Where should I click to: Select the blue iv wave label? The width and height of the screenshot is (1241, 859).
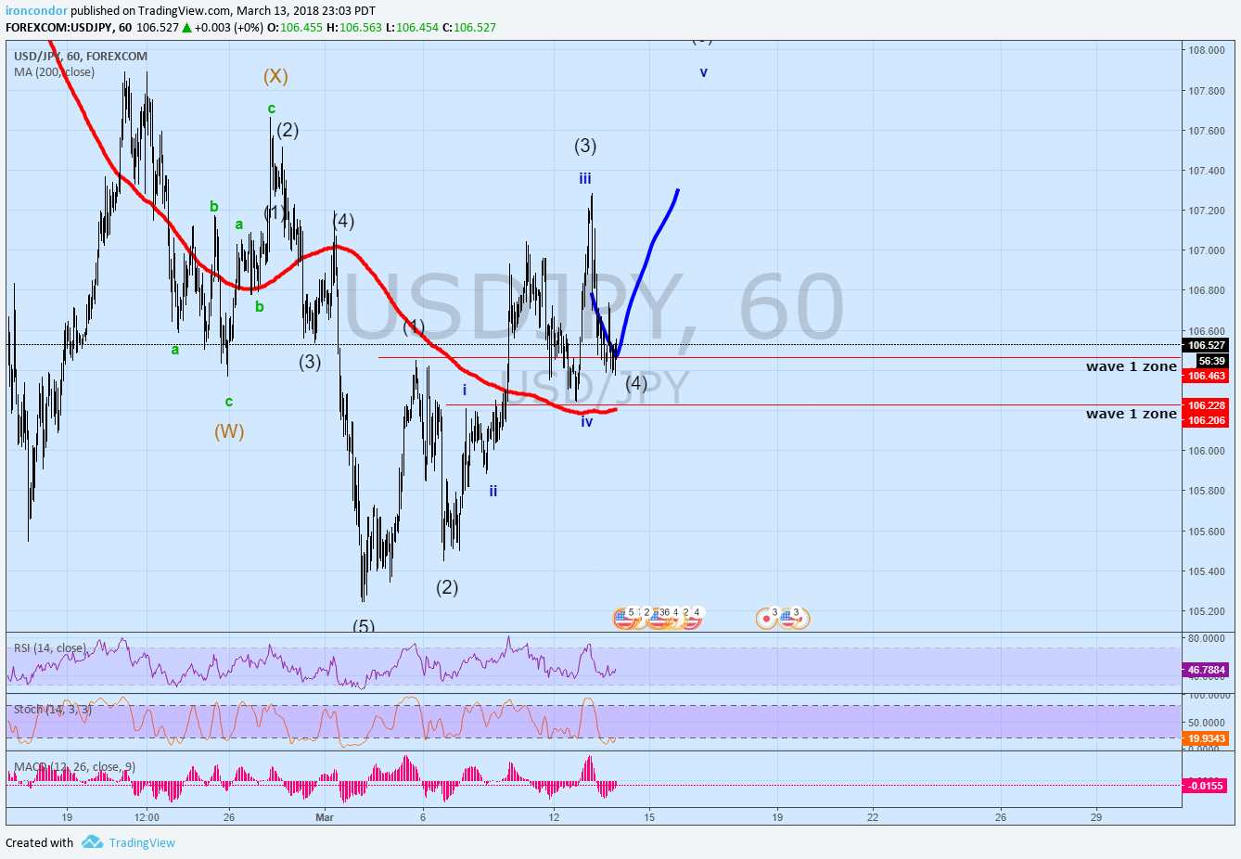(587, 422)
